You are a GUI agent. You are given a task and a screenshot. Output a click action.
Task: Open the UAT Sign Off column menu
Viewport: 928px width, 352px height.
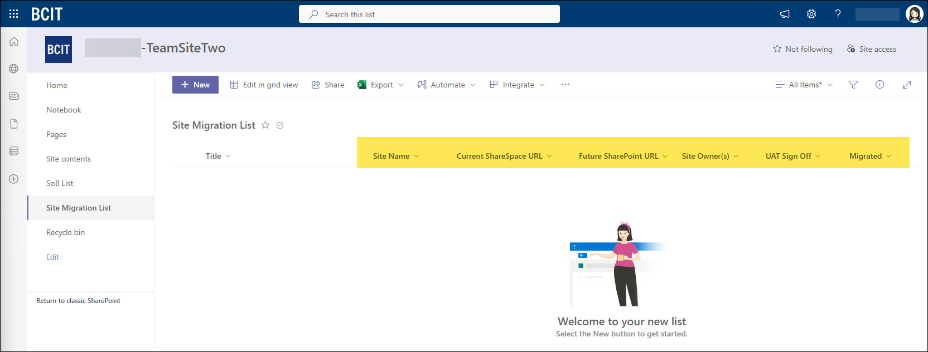point(793,156)
